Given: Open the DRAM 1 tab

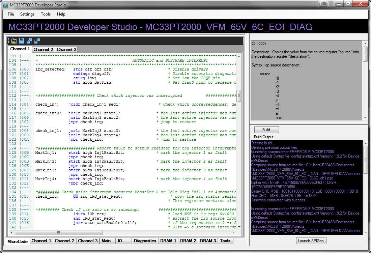Looking at the screenshot, I should tap(168, 241).
